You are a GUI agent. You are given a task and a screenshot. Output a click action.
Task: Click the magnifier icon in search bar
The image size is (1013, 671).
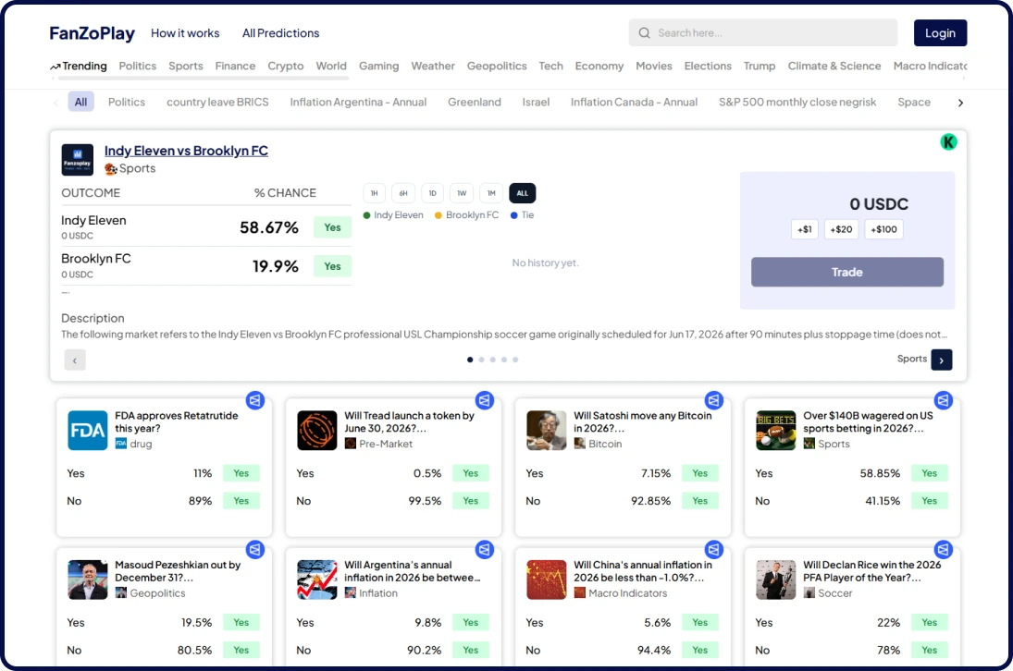(x=644, y=33)
